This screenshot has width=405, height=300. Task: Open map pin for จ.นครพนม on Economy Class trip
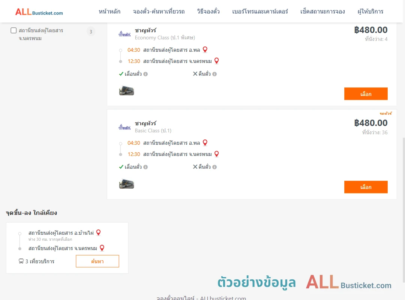(x=217, y=61)
